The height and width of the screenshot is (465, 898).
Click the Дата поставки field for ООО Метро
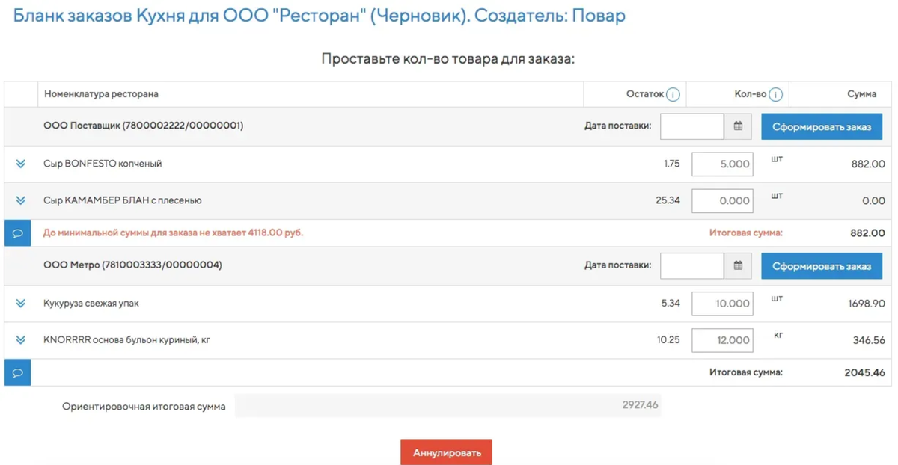click(x=692, y=265)
